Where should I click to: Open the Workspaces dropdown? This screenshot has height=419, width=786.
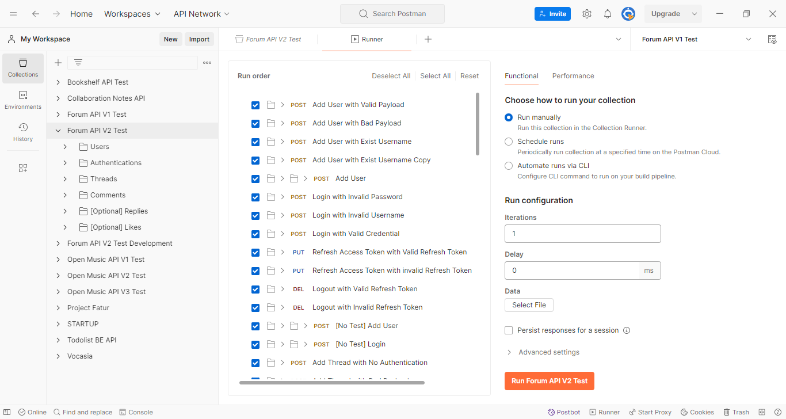click(x=133, y=14)
